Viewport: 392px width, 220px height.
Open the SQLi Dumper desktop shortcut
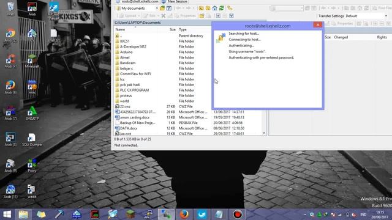(x=32, y=140)
